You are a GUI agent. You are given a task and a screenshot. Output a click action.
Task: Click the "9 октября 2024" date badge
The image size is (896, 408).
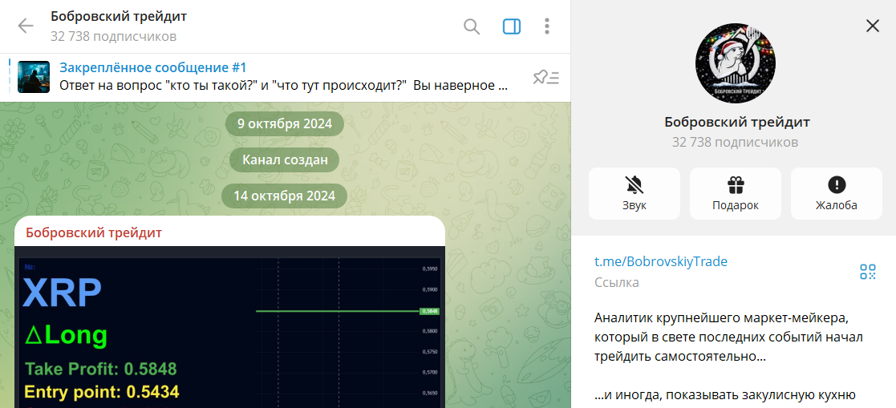pos(285,124)
